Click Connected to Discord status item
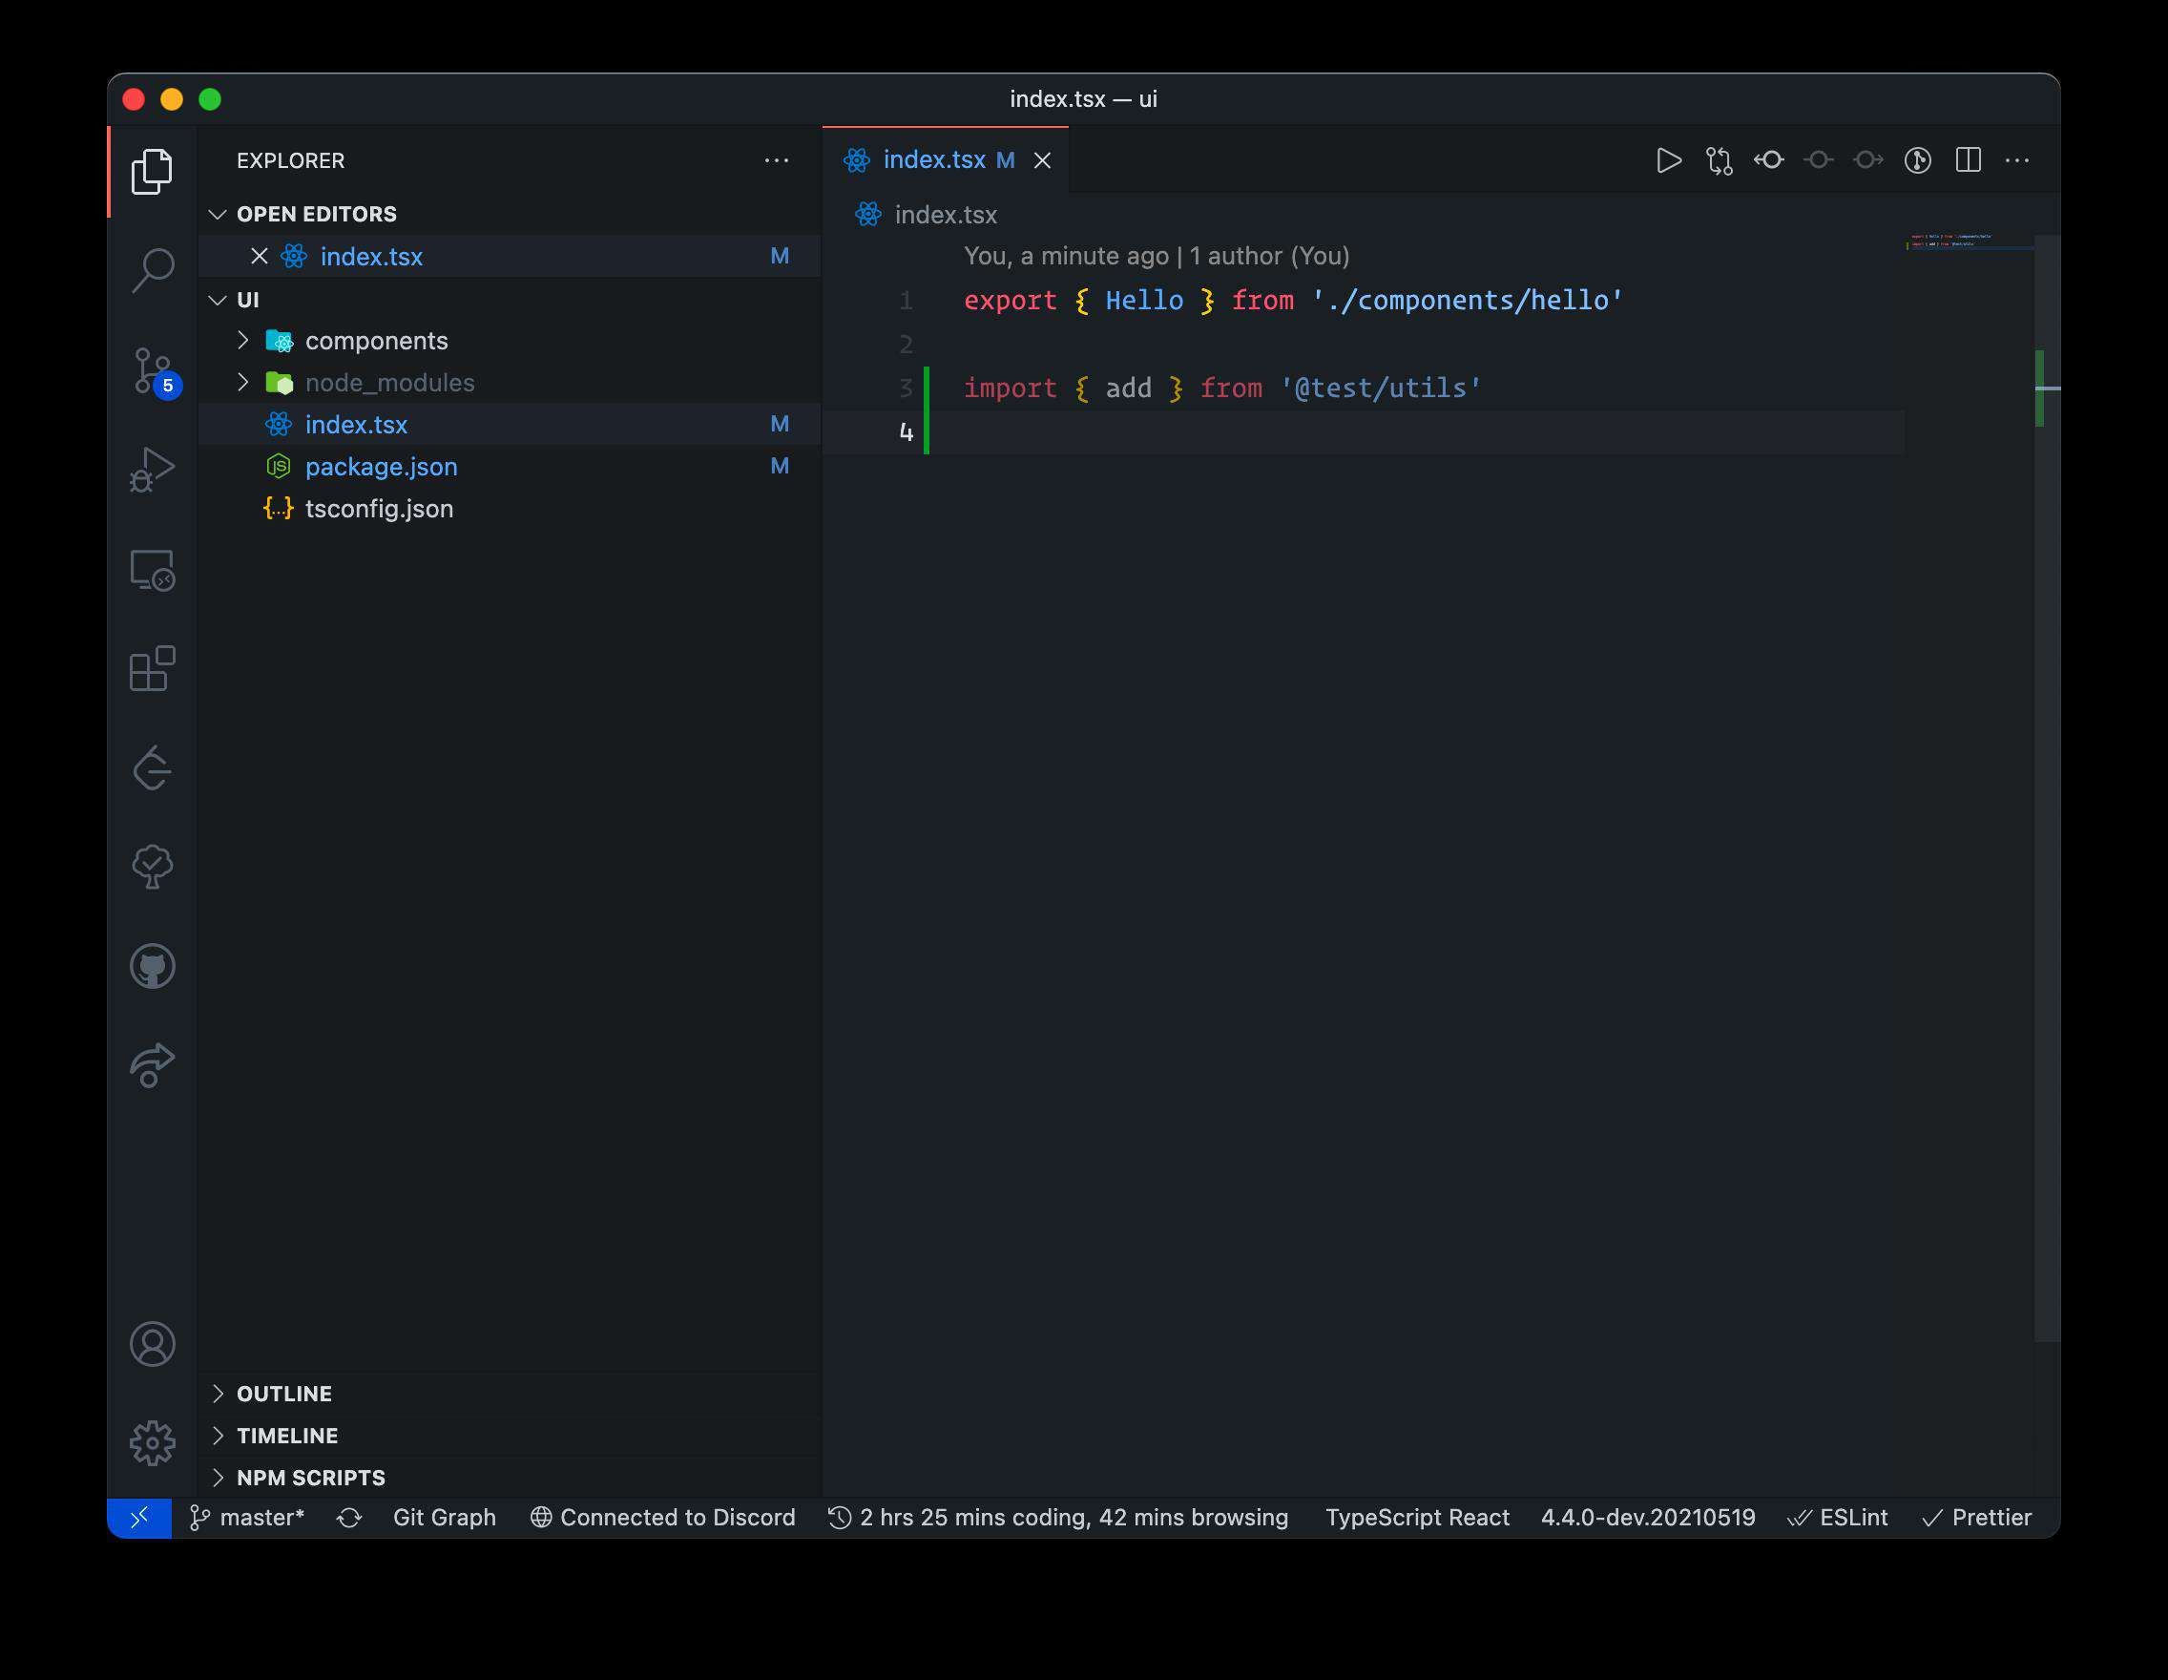 662,1517
